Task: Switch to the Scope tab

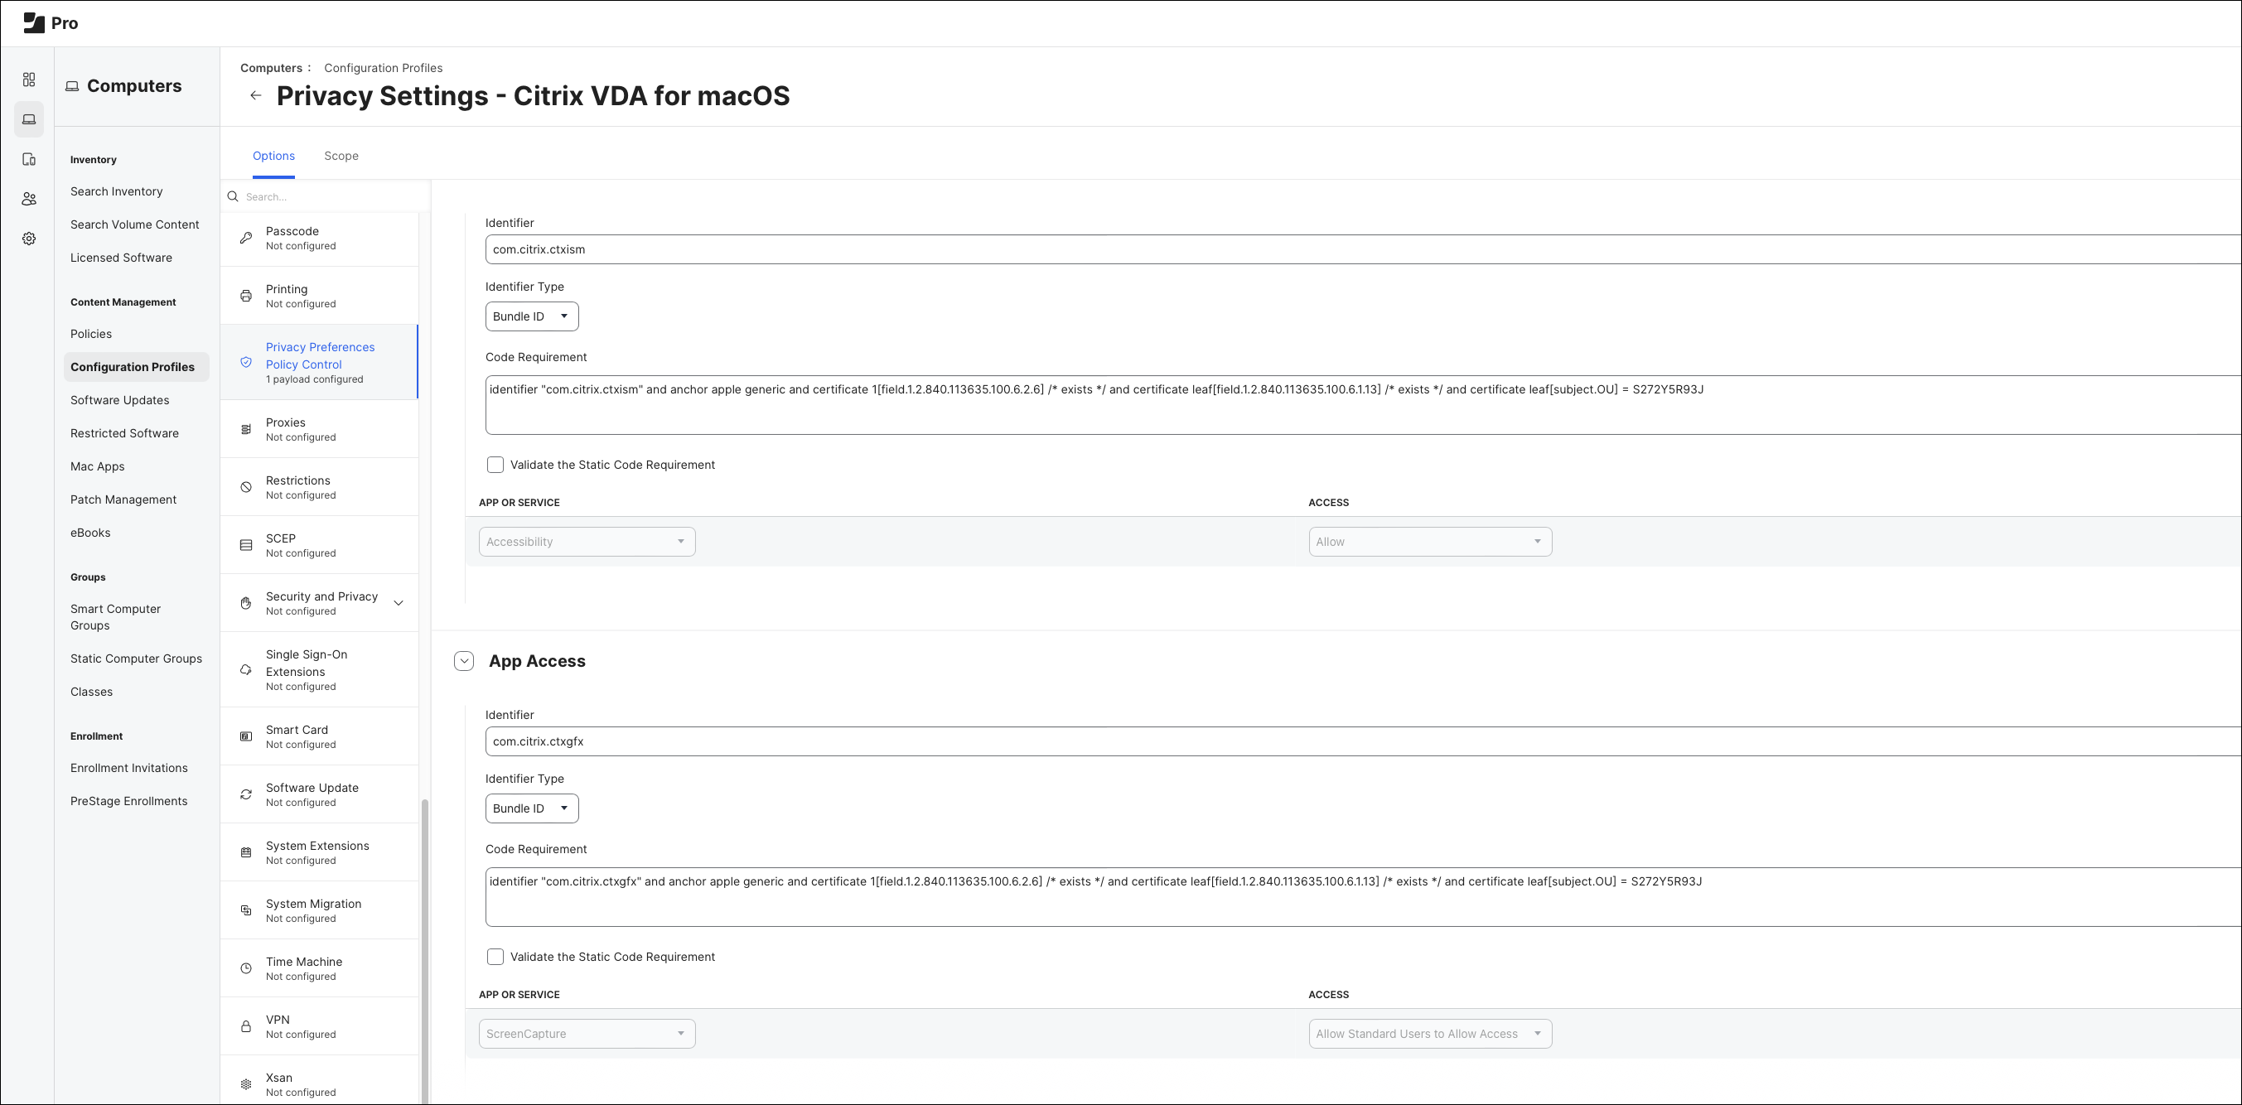Action: 341,156
